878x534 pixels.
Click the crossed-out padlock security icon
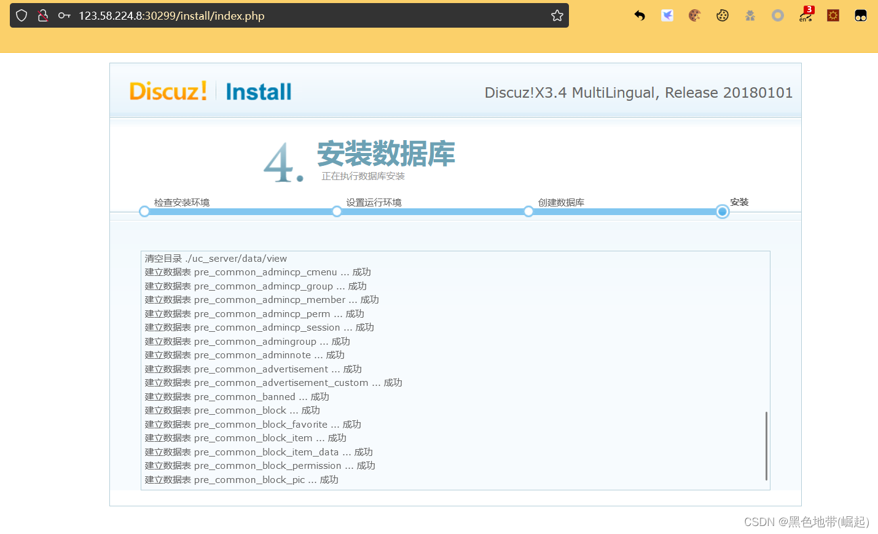click(42, 15)
